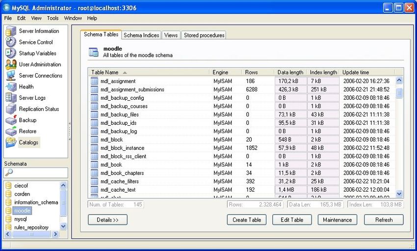This screenshot has width=417, height=251.
Task: Open the Health monitor icon
Action: pyautogui.click(x=11, y=87)
